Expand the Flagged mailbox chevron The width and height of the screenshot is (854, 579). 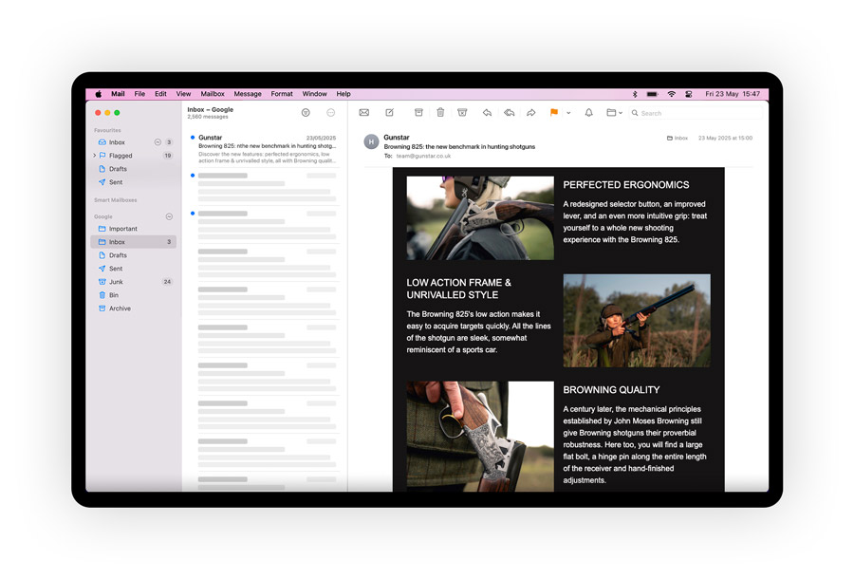94,156
